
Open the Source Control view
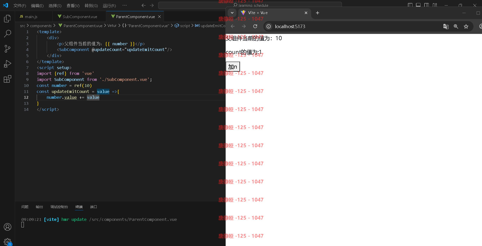tap(8, 48)
